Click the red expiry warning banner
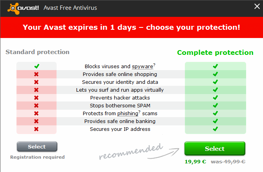The height and width of the screenshot is (172, 263). (131, 27)
